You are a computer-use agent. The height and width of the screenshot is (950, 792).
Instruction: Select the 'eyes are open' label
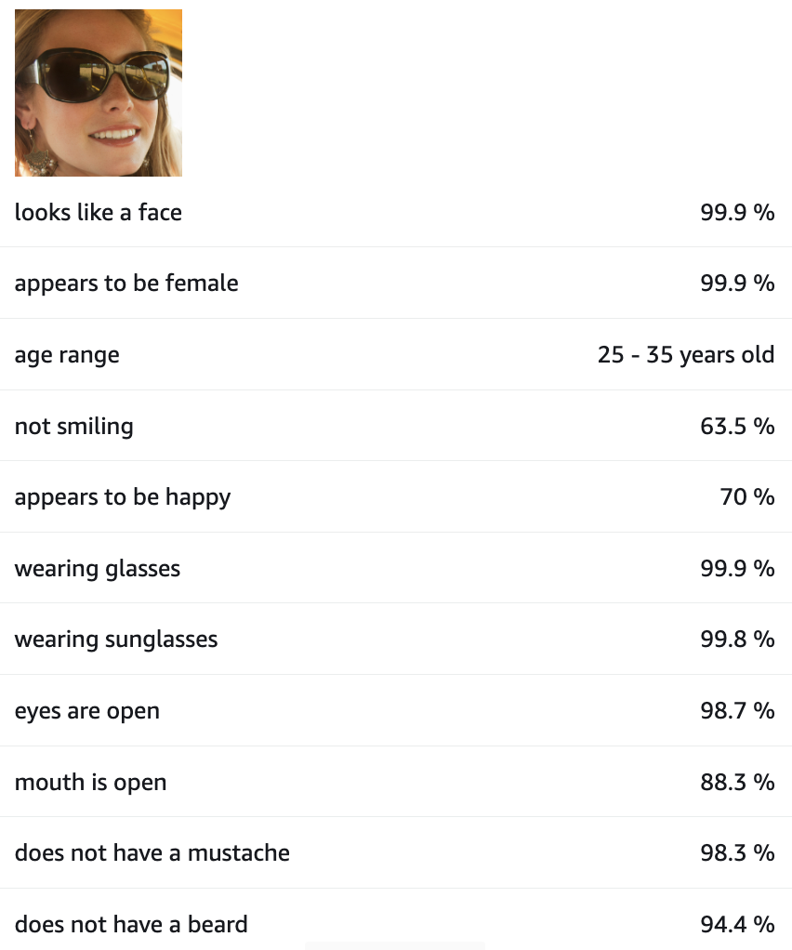tap(87, 711)
